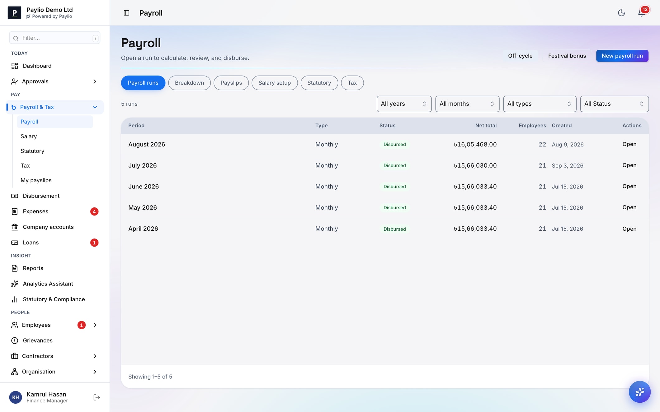Switch to the Salary setup tab
This screenshot has width=660, height=412.
[x=275, y=83]
